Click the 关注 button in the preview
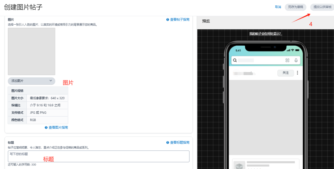 pos(286,73)
